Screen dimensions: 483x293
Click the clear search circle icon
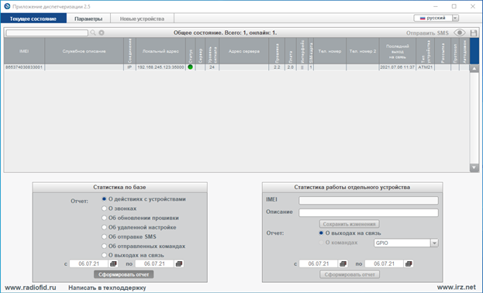pyautogui.click(x=102, y=33)
